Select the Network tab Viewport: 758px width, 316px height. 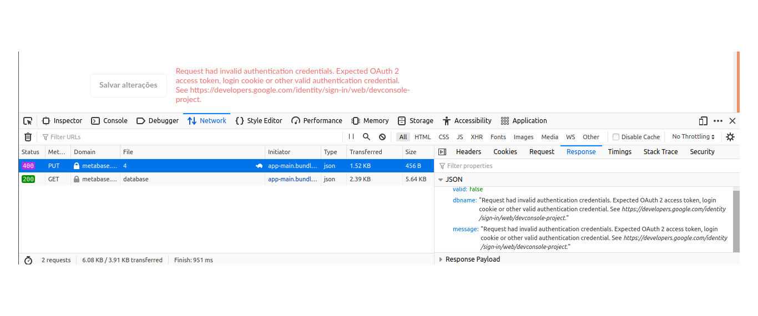207,121
